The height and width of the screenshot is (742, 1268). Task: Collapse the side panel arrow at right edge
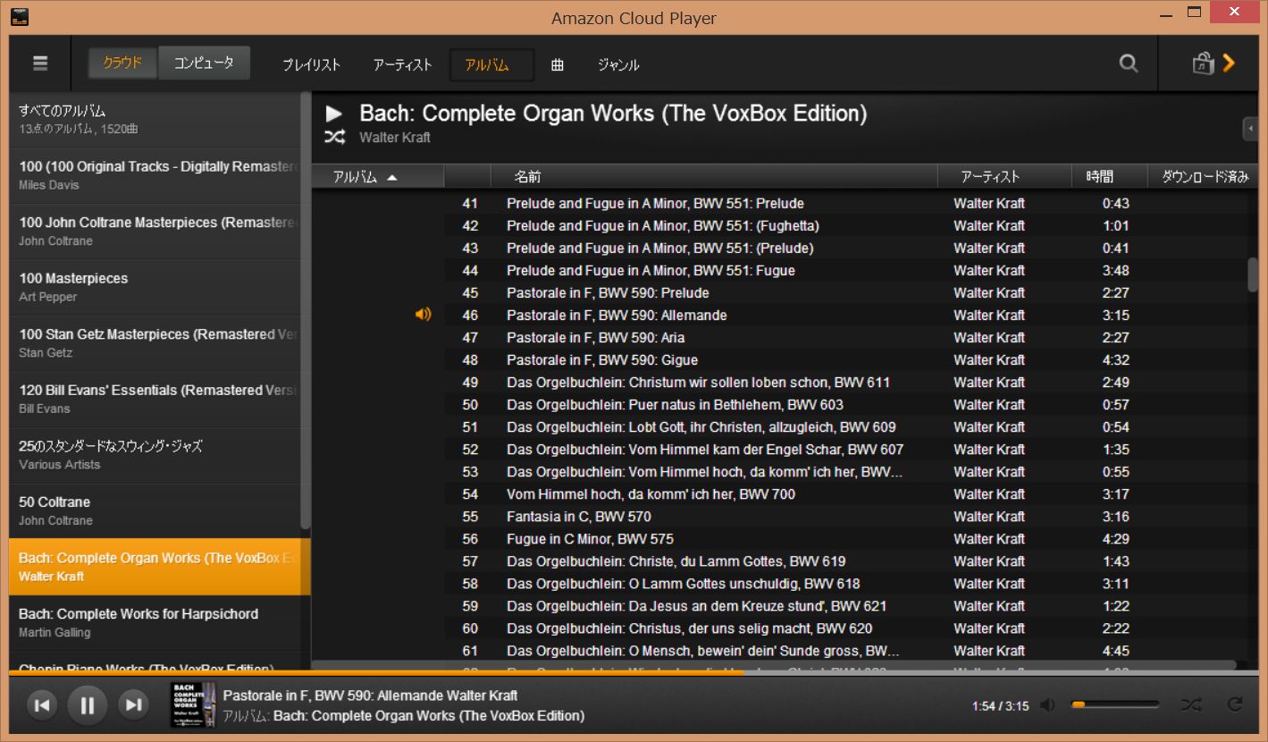click(x=1250, y=129)
